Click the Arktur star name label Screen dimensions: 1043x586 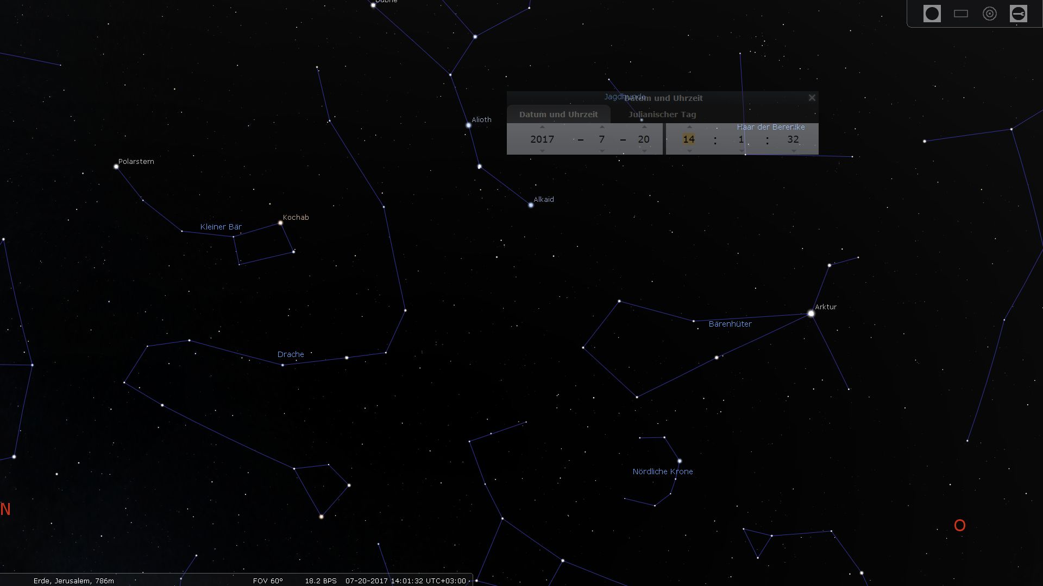click(x=826, y=307)
